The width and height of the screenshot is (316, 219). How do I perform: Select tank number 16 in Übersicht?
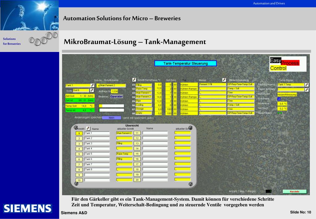(x=137, y=159)
